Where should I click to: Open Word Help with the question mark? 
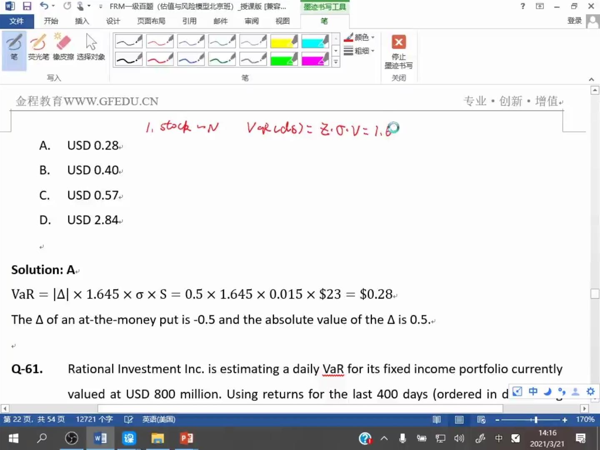tap(523, 6)
